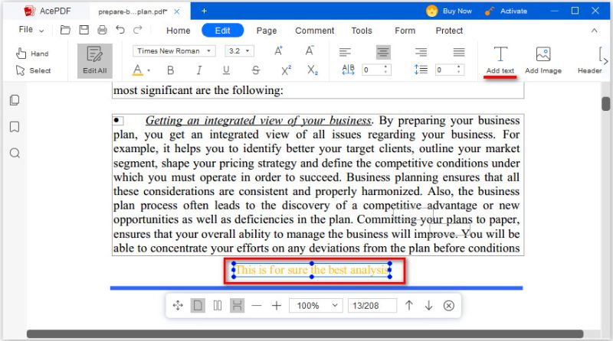The height and width of the screenshot is (341, 613).
Task: Click the Add Image tool
Action: [x=543, y=60]
